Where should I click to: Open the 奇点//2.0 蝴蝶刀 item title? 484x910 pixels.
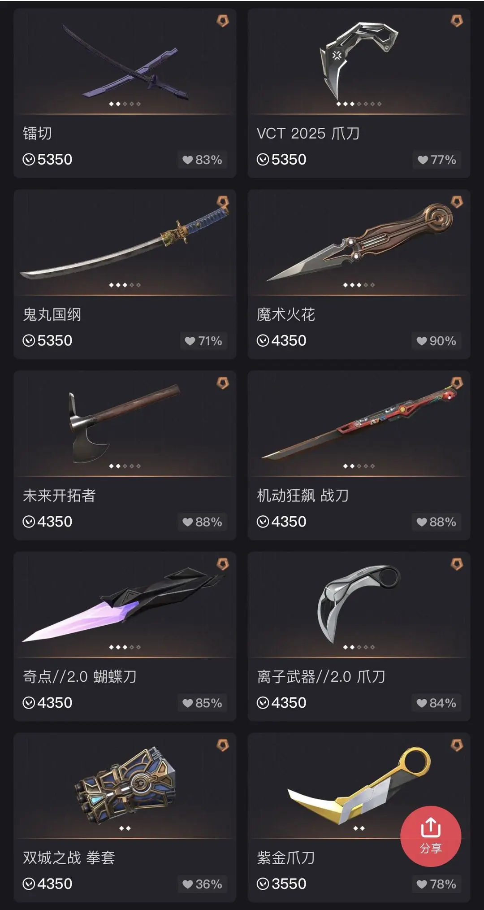click(79, 676)
